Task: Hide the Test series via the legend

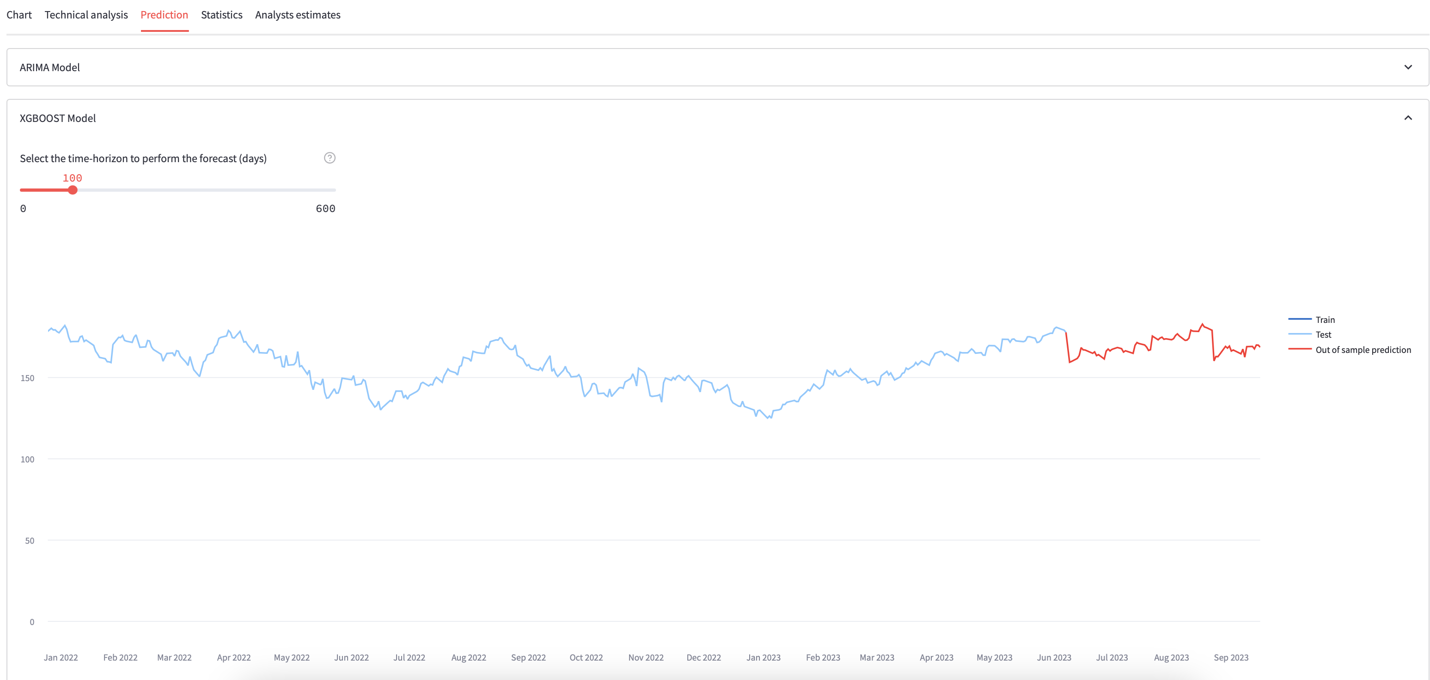Action: (x=1325, y=334)
